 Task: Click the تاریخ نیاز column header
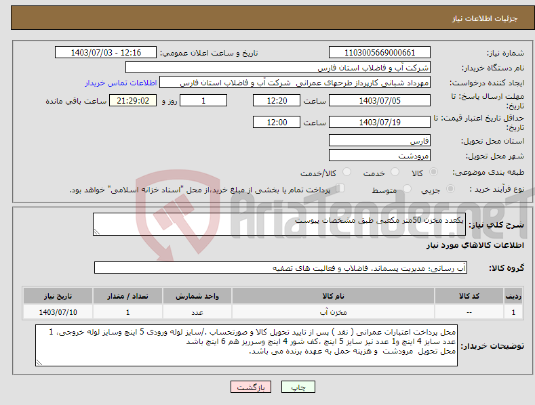pos(58,296)
